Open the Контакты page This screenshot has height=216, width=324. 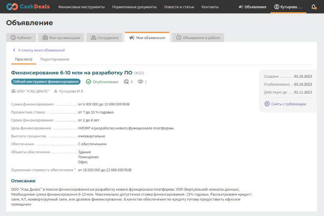[210, 7]
